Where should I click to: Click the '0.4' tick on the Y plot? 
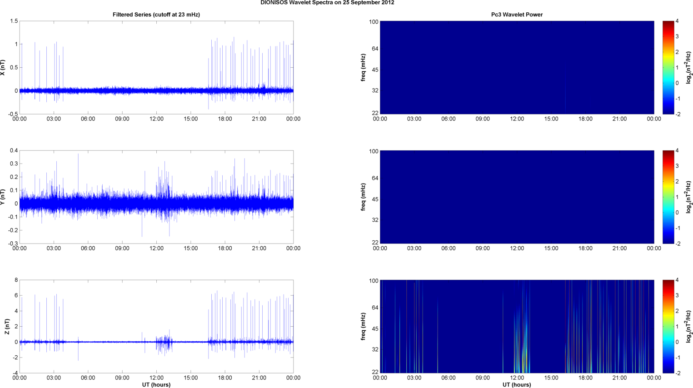pyautogui.click(x=14, y=151)
